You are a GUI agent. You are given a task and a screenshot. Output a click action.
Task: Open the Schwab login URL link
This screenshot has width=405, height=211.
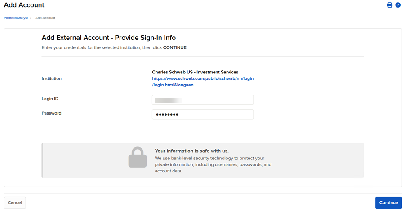[x=203, y=82]
